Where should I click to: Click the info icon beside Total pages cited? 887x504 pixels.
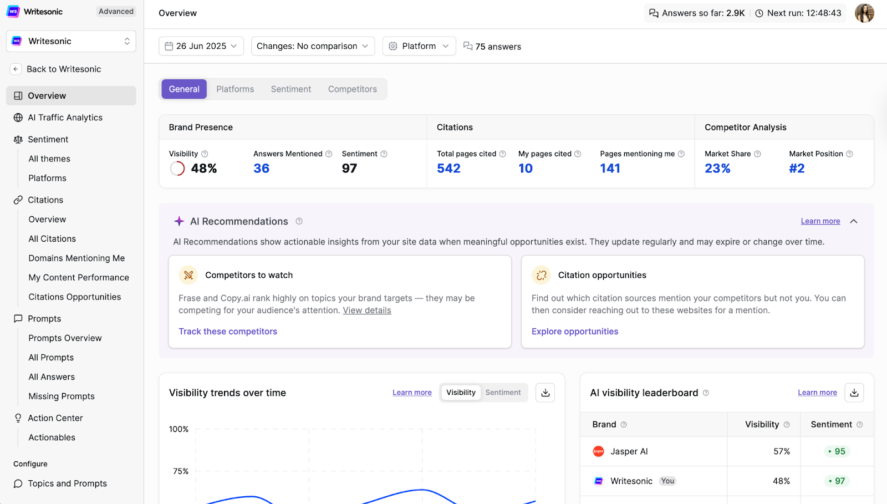503,154
